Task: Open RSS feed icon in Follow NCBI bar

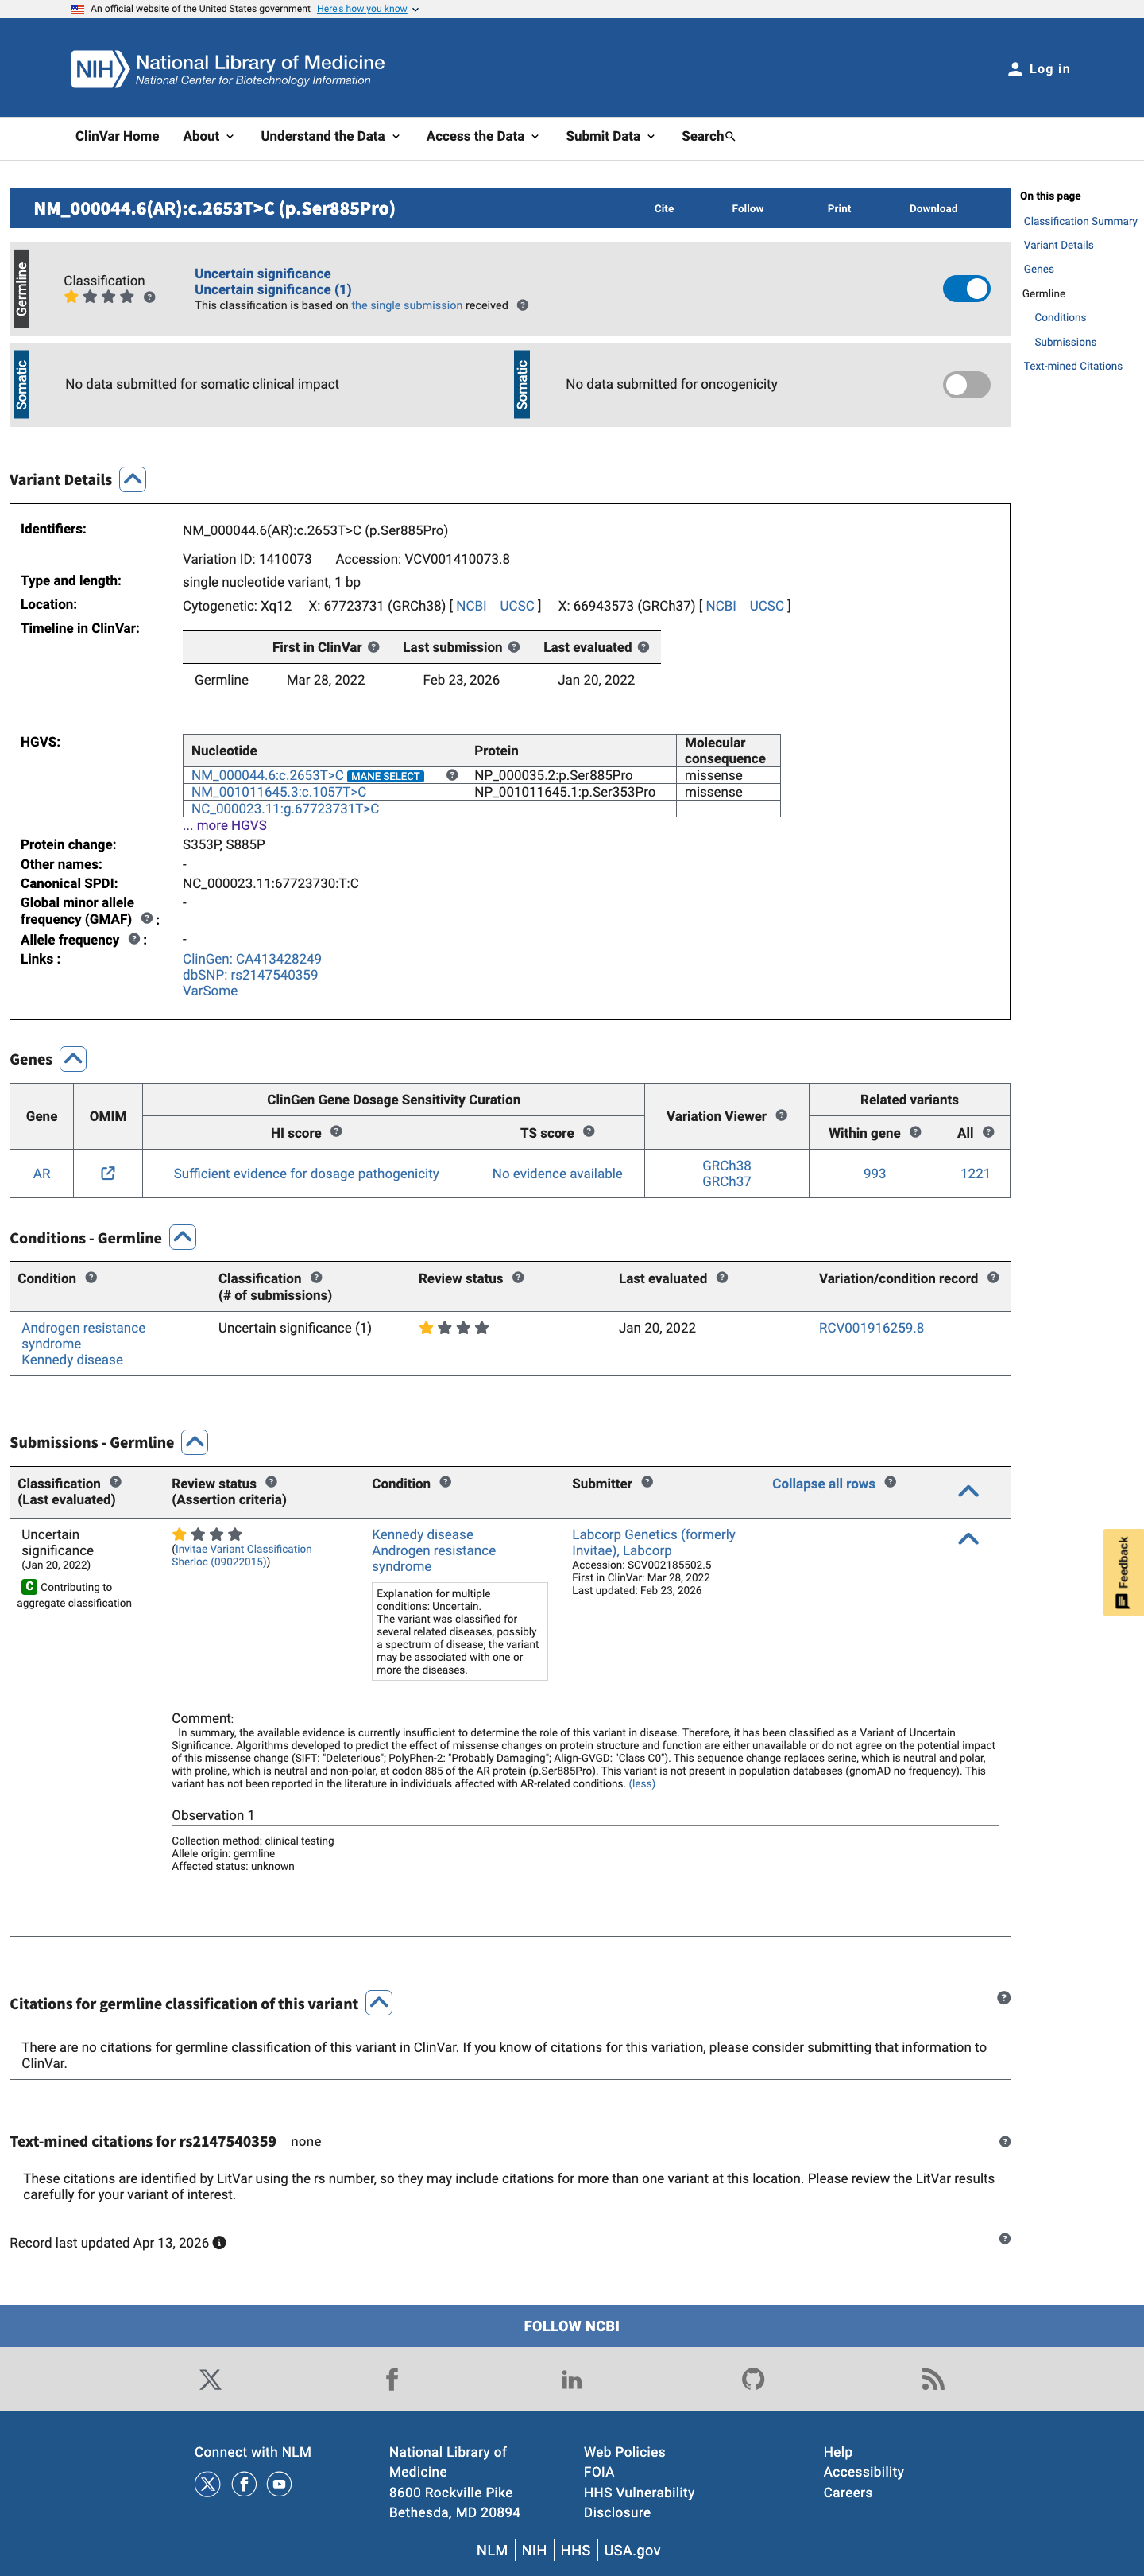Action: [933, 2379]
